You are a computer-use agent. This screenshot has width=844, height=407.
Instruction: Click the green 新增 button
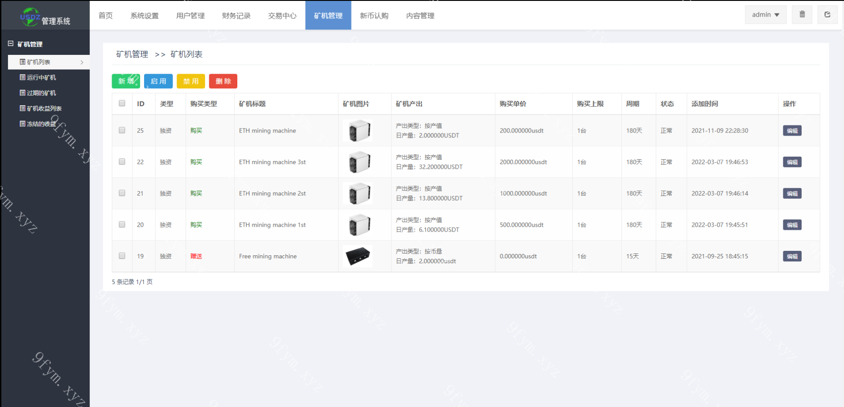pos(126,81)
